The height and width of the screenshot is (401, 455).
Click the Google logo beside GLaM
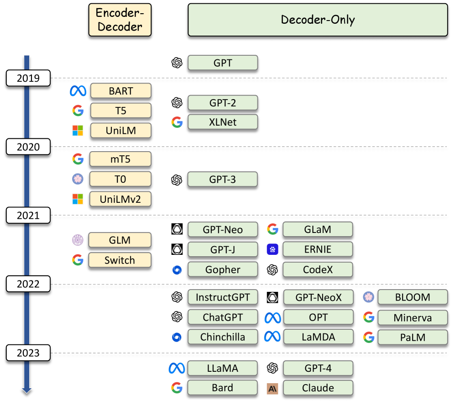click(x=273, y=229)
